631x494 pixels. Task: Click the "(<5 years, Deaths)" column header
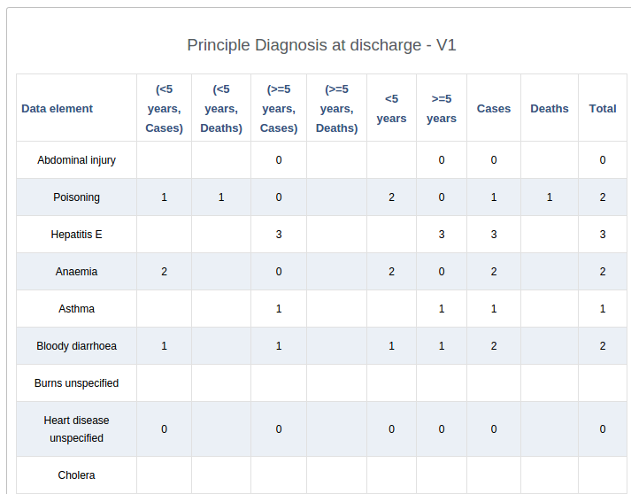tap(221, 109)
